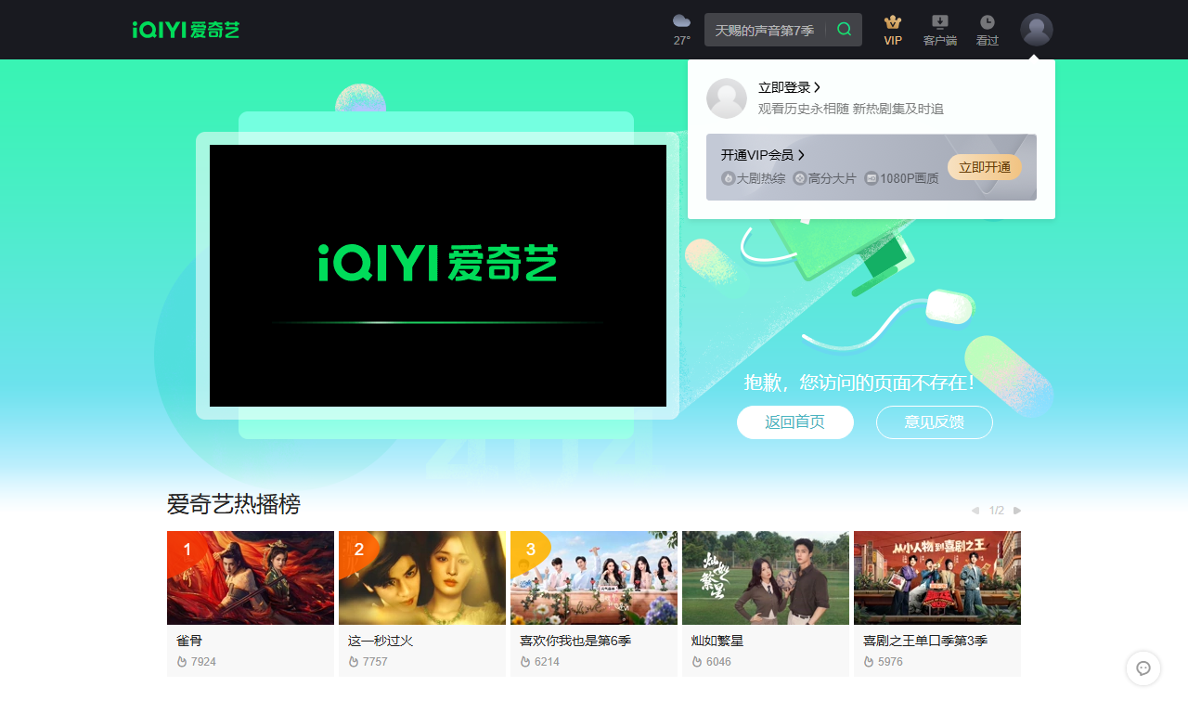The height and width of the screenshot is (713, 1188).
Task: Click the 大剧热综 benefit icon
Action: 728,178
